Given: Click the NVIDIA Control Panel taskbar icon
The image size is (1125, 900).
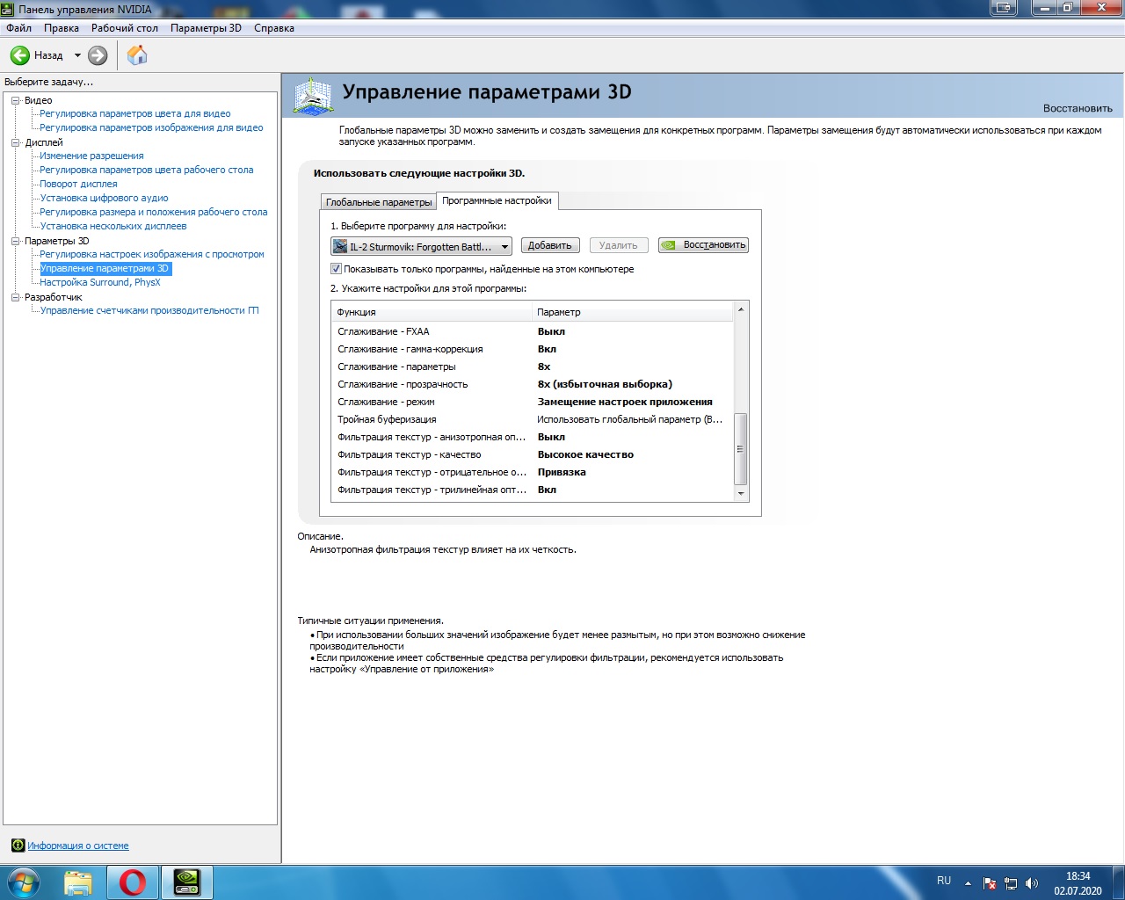Looking at the screenshot, I should [187, 882].
